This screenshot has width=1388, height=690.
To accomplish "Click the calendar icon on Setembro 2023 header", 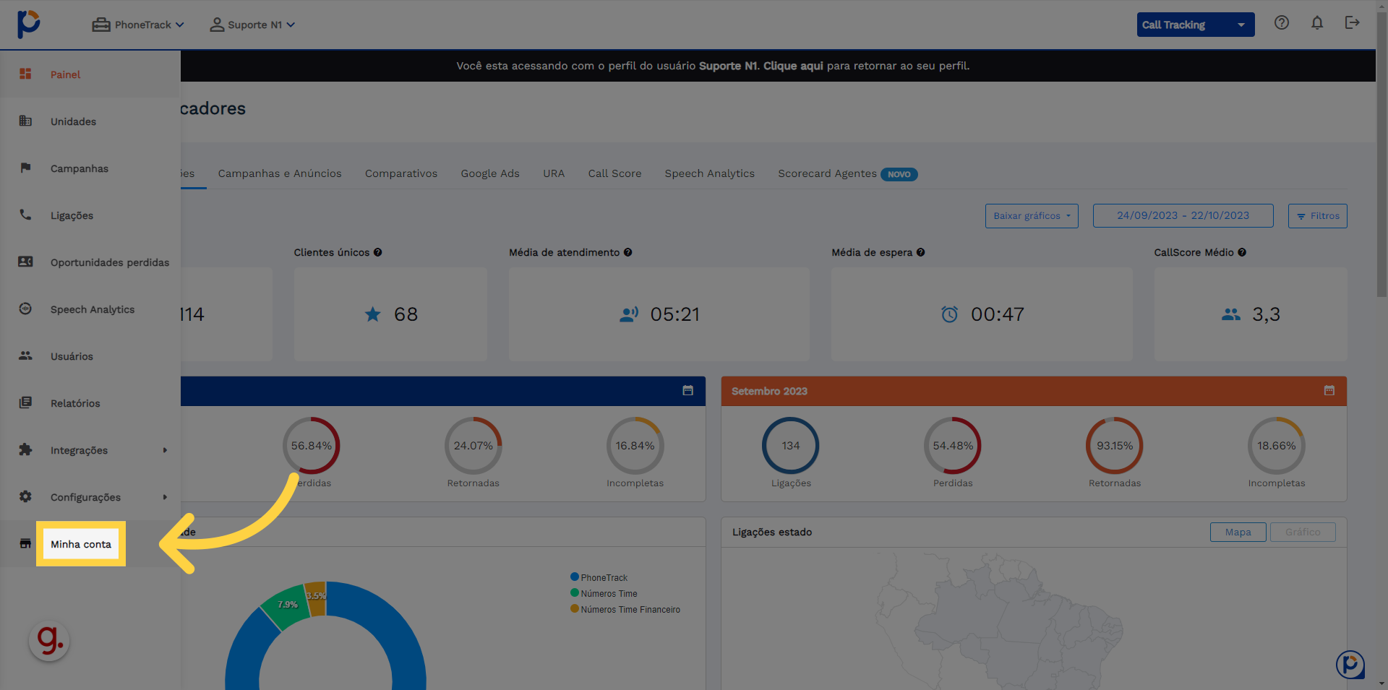I will pyautogui.click(x=1329, y=390).
